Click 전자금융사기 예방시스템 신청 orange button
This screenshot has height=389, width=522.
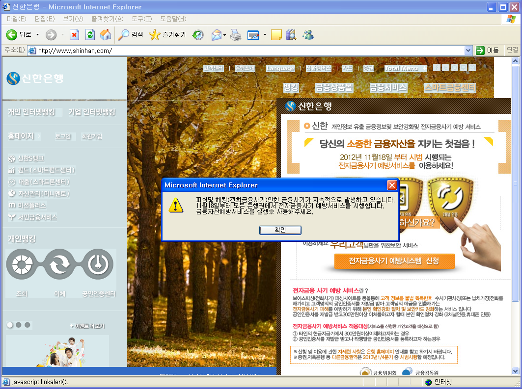[394, 260]
